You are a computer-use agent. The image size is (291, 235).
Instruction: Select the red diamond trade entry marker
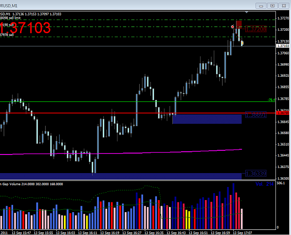pos(232,27)
